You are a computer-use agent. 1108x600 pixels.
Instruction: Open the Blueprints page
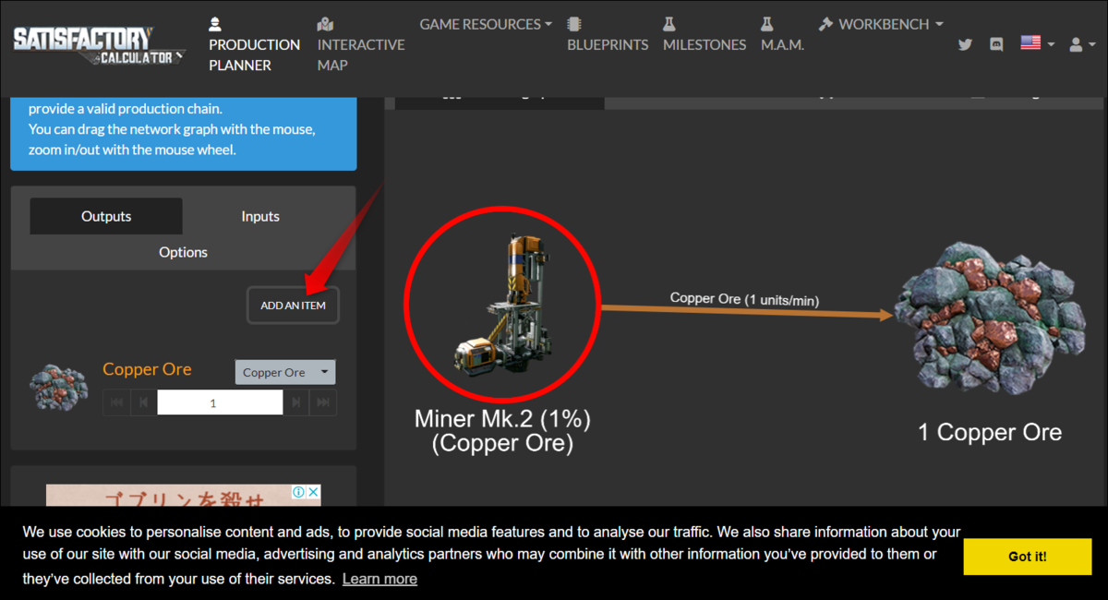(608, 35)
